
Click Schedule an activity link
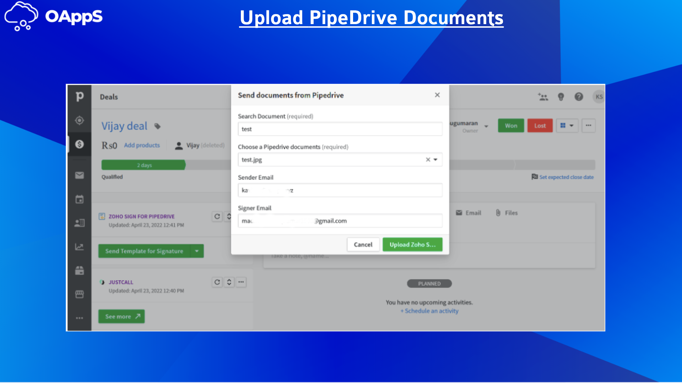(429, 311)
